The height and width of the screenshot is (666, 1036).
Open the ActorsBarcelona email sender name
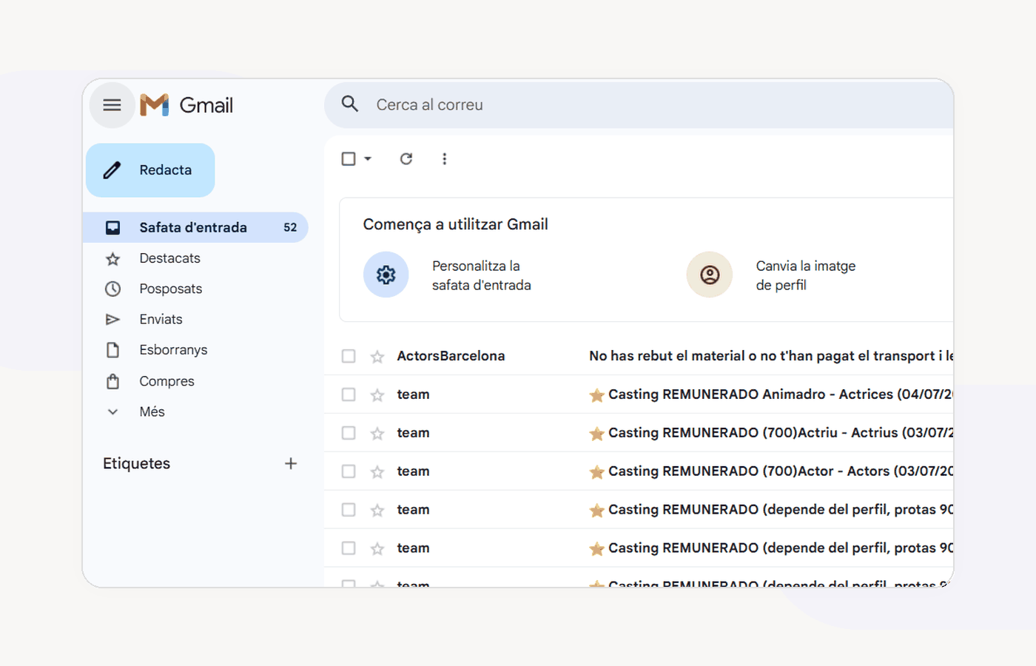(451, 356)
